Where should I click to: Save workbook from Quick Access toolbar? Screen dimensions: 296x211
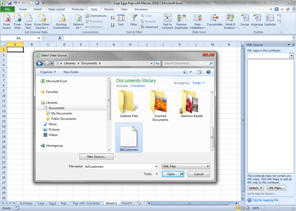pos(10,3)
